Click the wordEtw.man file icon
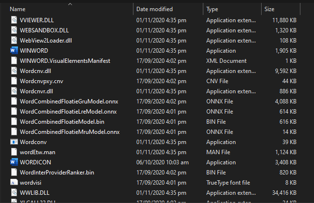314x203 pixels. pos(14,152)
